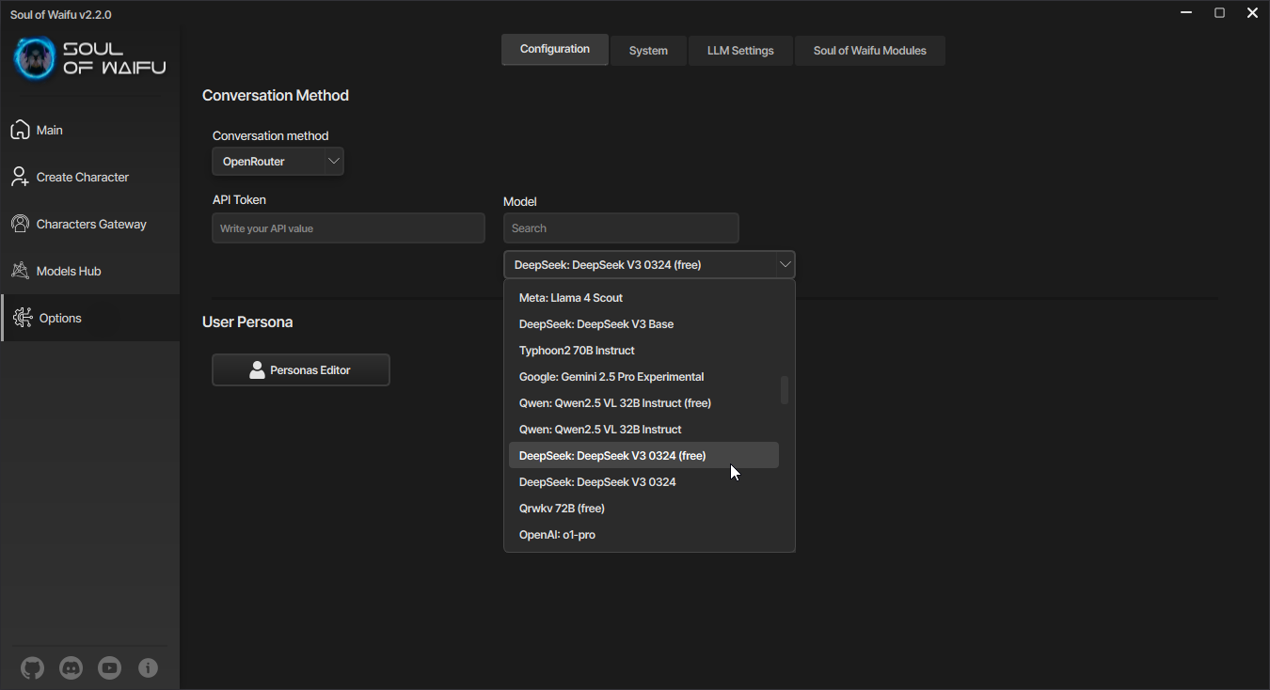
Task: Open Create Character in the sidebar
Action: (x=90, y=177)
